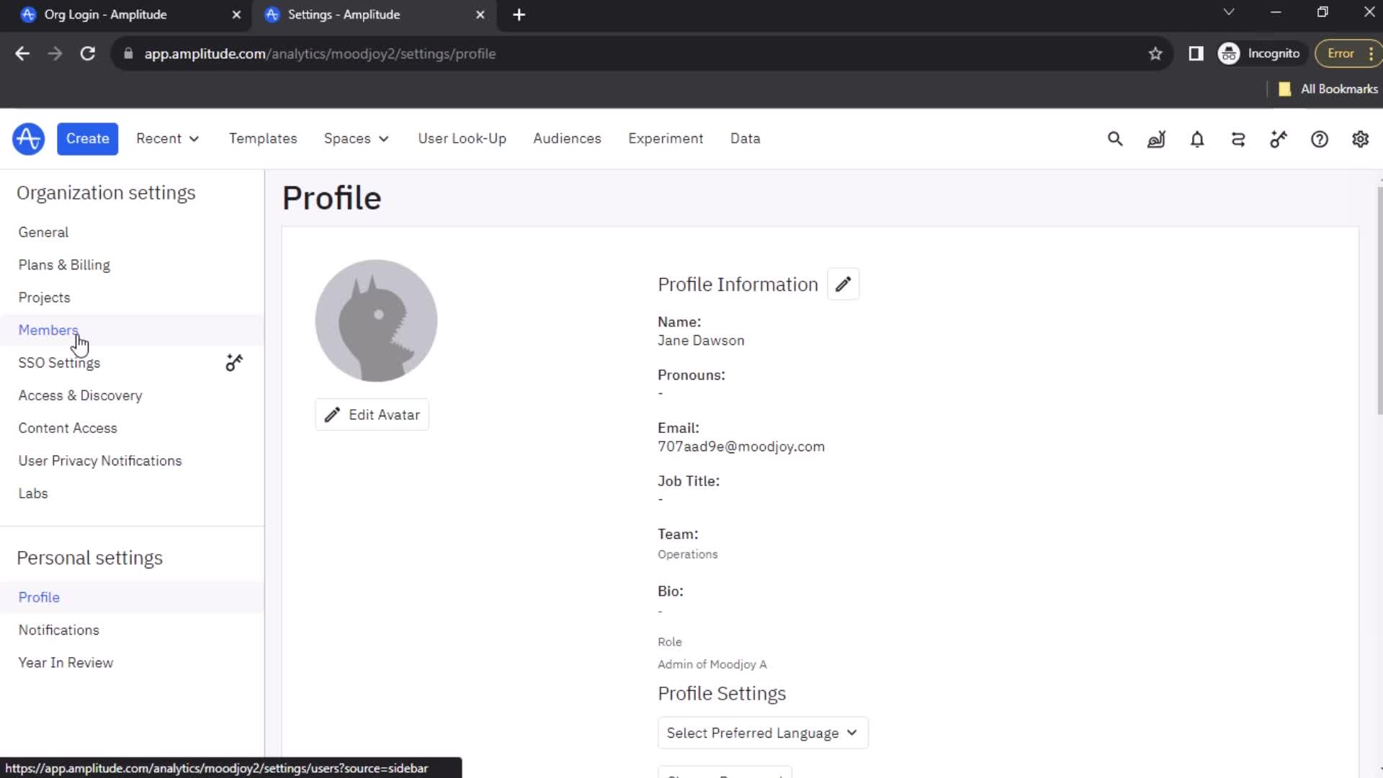Open the All Bookmarks folder
This screenshot has width=1383, height=778.
tap(1328, 89)
